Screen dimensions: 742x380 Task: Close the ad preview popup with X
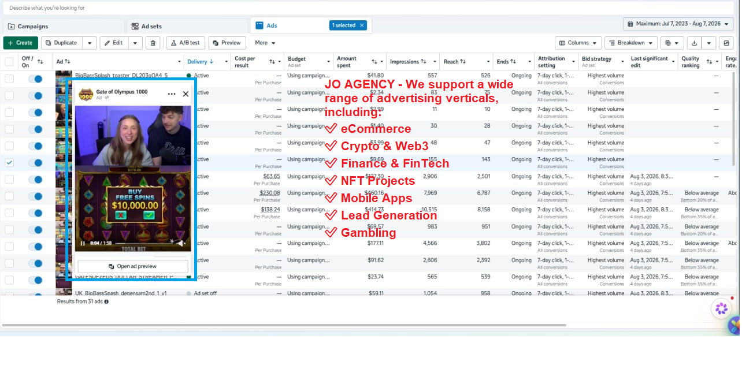(185, 94)
